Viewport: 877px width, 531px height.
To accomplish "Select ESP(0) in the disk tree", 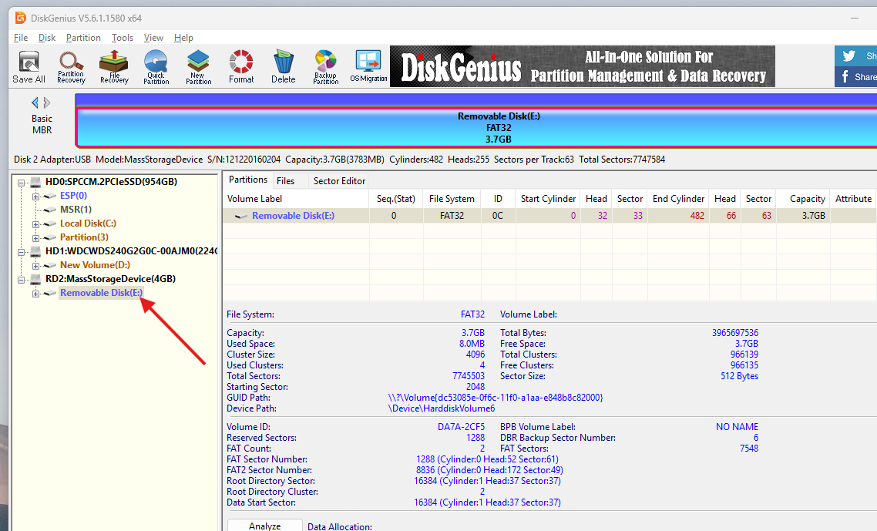I will (73, 195).
